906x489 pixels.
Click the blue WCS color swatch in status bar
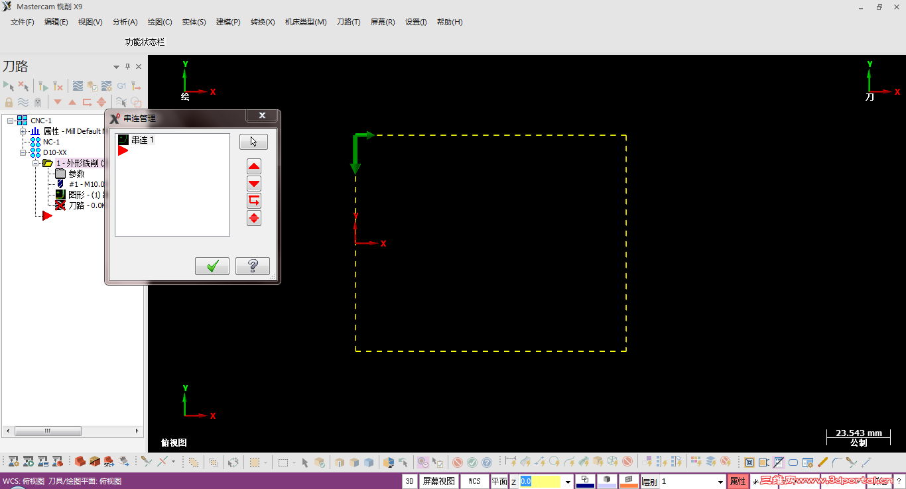[x=586, y=484]
